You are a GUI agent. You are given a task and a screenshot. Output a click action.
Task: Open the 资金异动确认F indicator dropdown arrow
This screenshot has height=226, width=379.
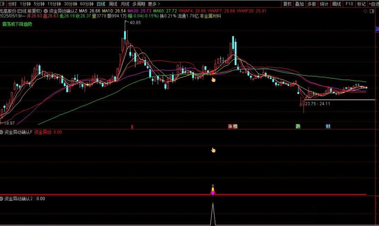tap(2, 132)
